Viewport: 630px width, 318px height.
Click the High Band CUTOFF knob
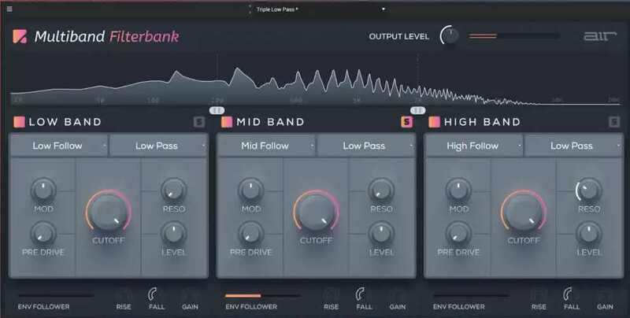[524, 213]
